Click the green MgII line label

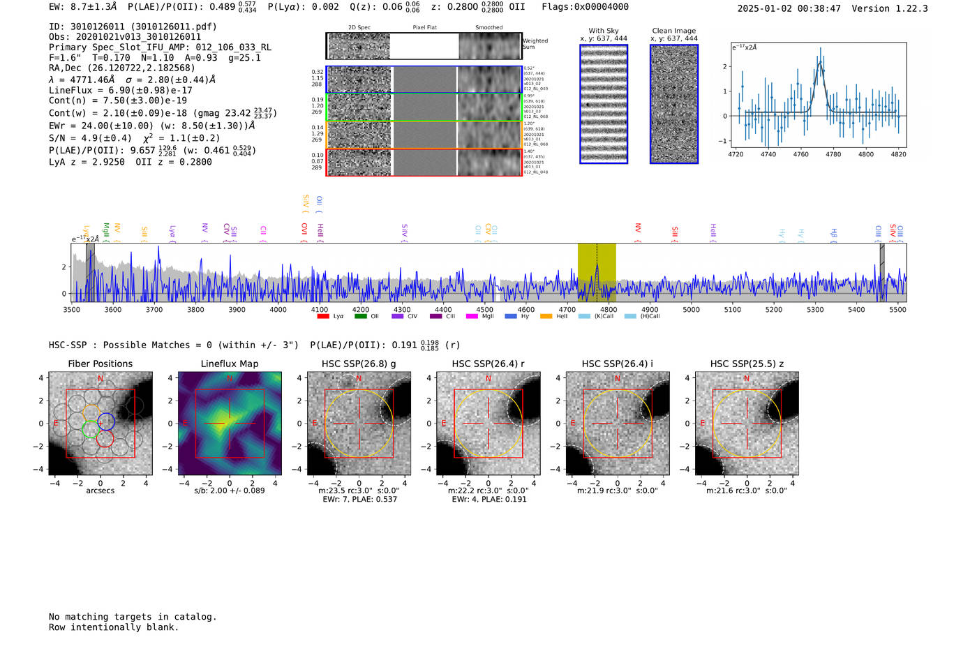pyautogui.click(x=106, y=231)
